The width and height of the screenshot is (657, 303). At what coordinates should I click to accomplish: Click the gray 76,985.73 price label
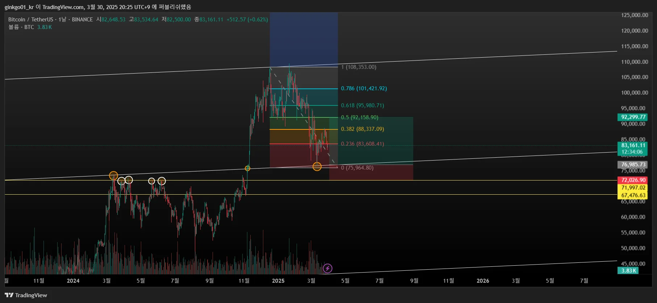coord(632,165)
